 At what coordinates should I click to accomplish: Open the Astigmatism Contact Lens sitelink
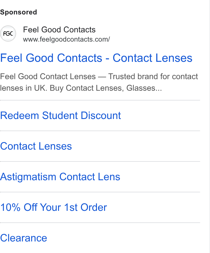click(60, 177)
